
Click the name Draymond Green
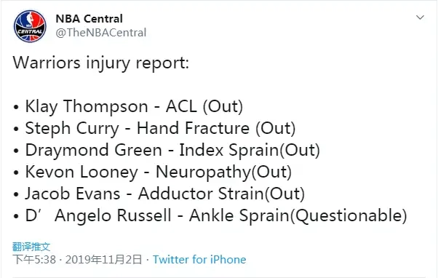94,150
